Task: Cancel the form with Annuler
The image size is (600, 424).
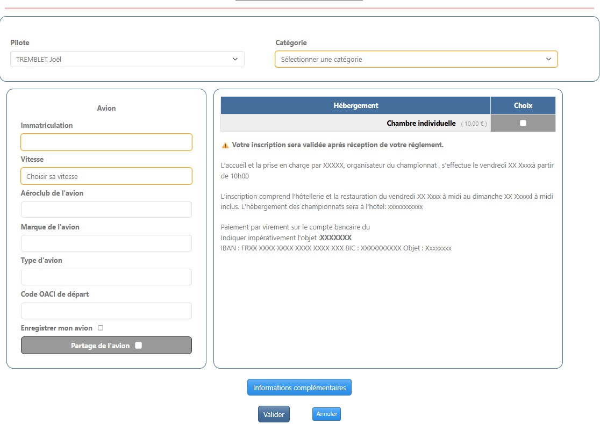Action: coord(326,414)
